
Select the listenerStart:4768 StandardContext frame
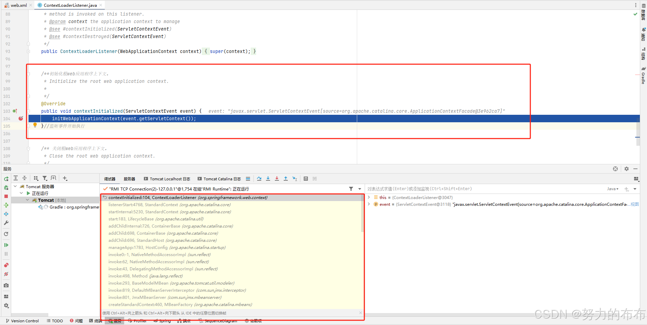(x=169, y=205)
